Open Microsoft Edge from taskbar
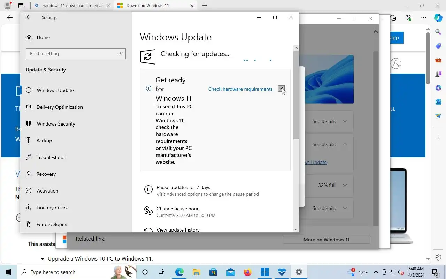Image resolution: width=446 pixels, height=279 pixels. 179,272
